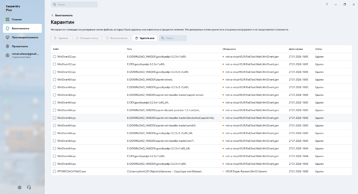Select the first WinDivert32.sys checkbox
The image size is (358, 194).
click(x=54, y=56)
